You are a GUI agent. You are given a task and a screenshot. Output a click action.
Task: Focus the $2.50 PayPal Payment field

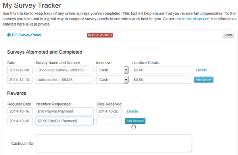click(65, 121)
